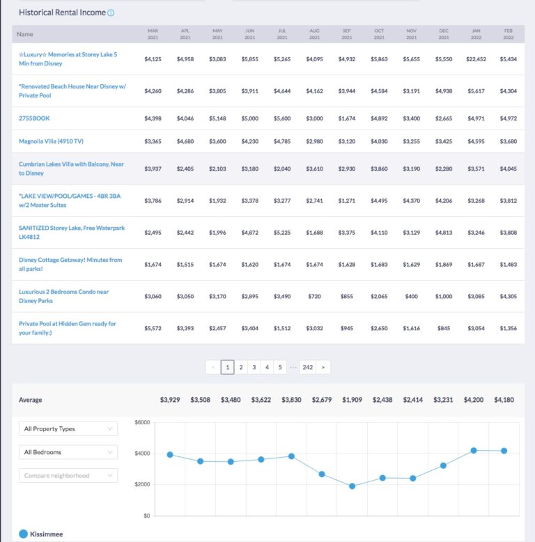Open the 2755BOOK listing
The height and width of the screenshot is (542, 535).
pos(34,118)
